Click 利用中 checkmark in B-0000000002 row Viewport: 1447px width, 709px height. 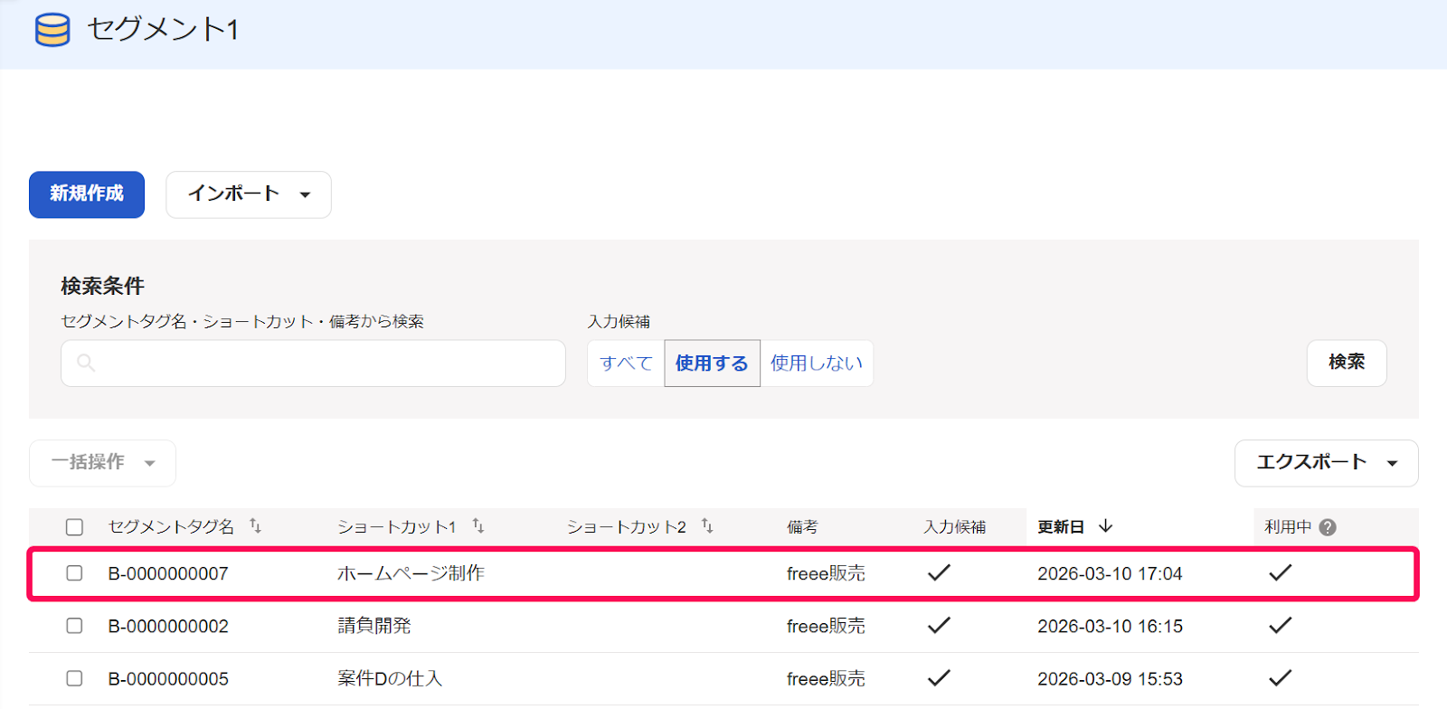(x=1281, y=625)
